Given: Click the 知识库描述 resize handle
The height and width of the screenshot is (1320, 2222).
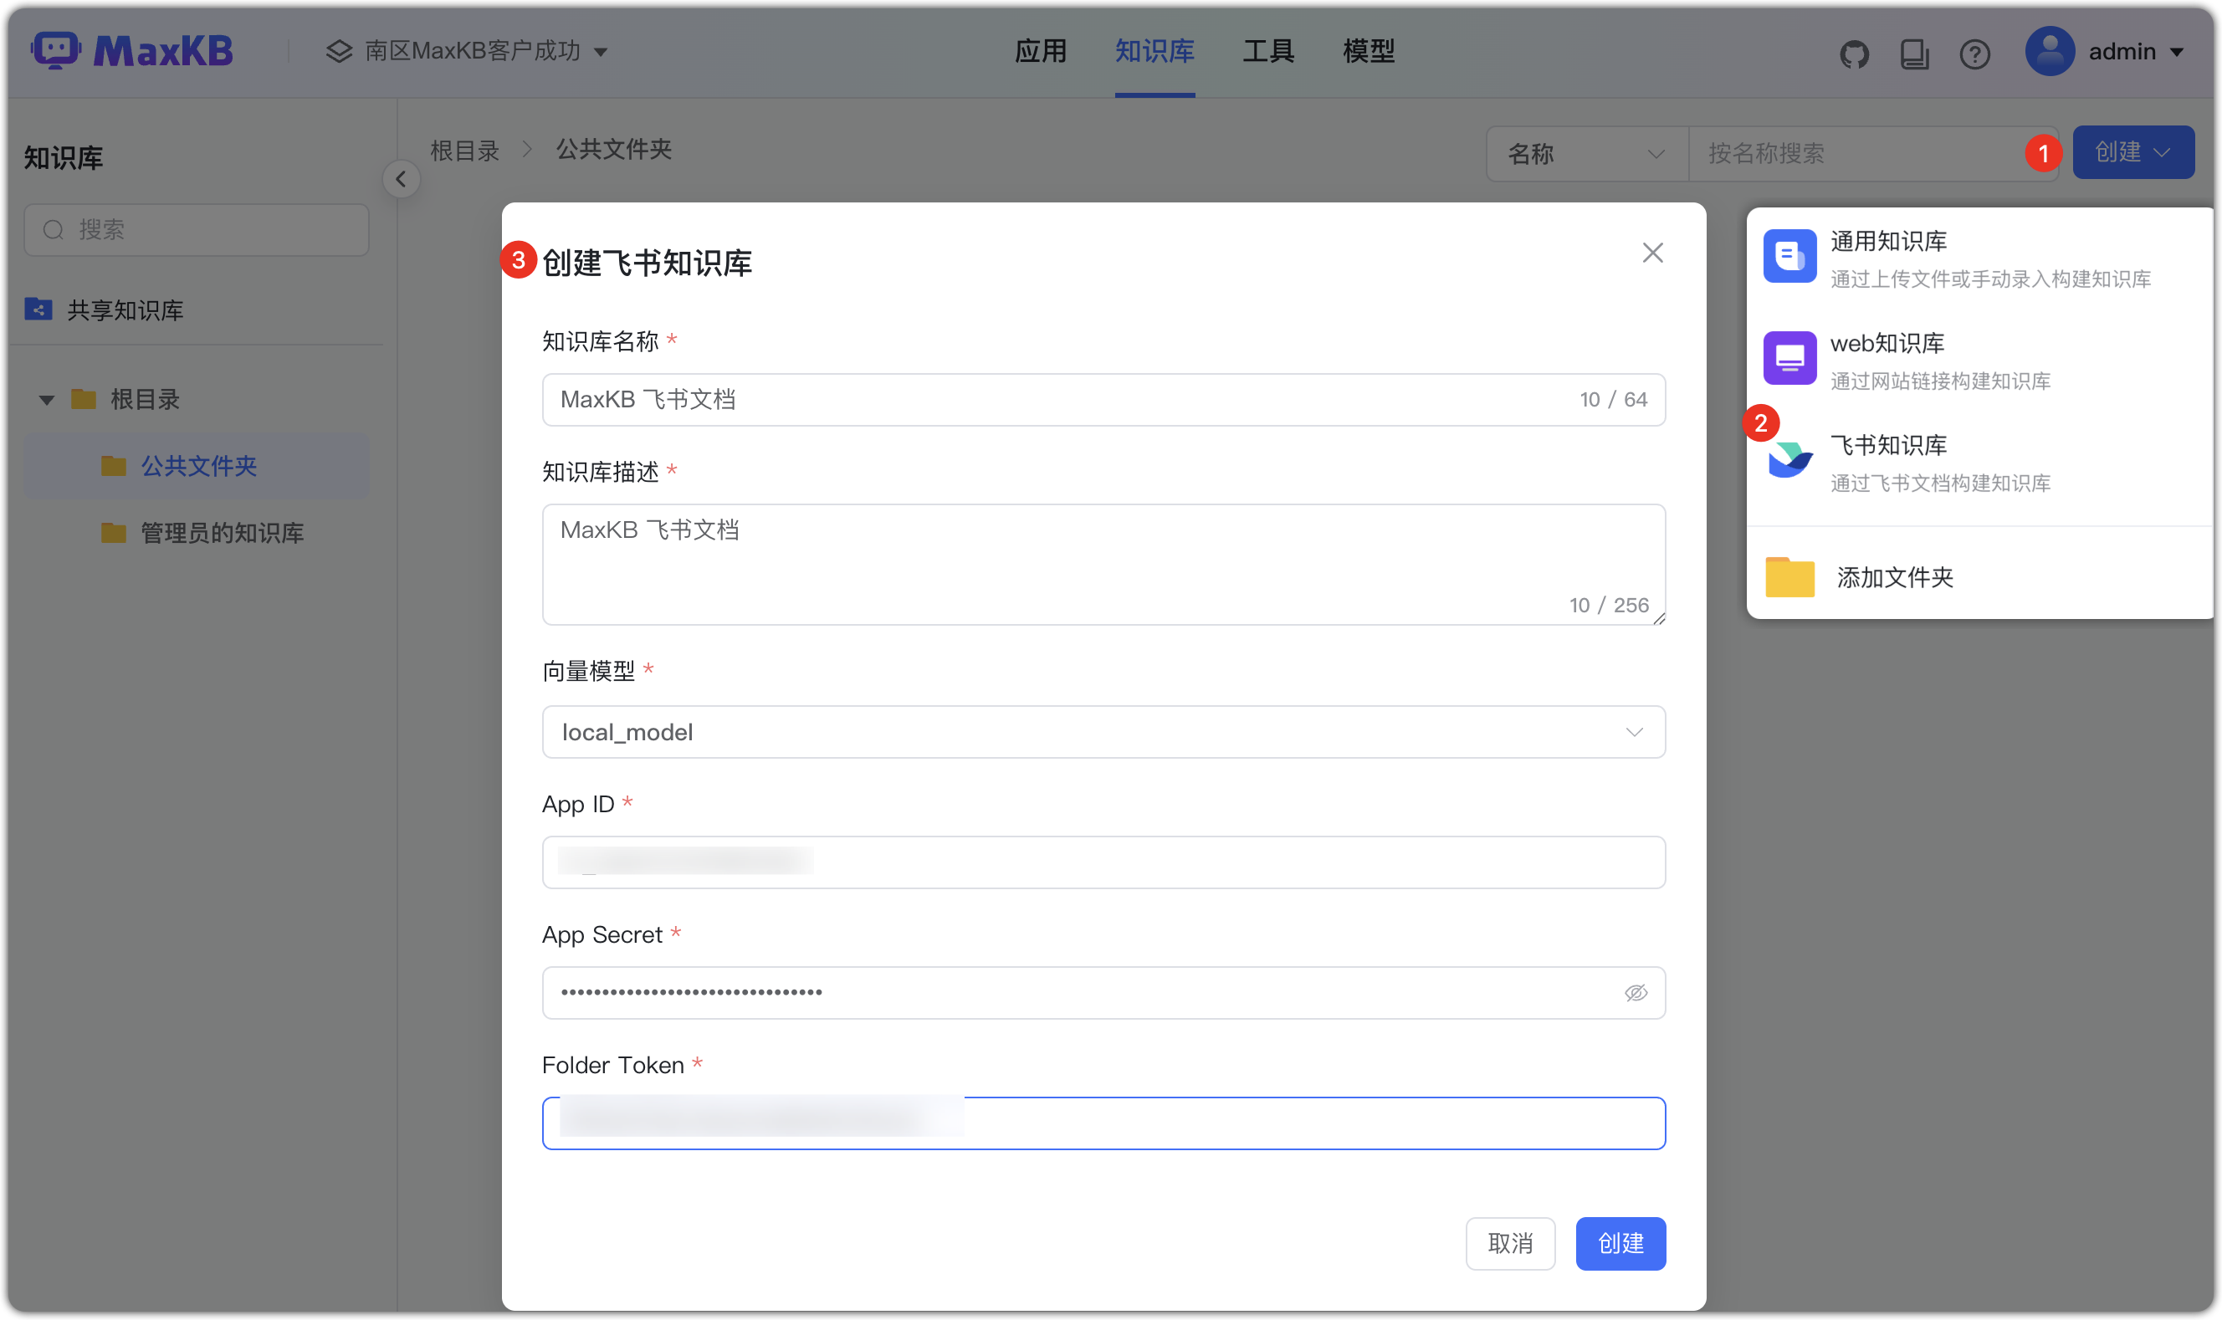Looking at the screenshot, I should point(1659,618).
